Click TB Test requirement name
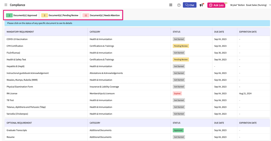Image resolution: width=271 pixels, height=141 pixels. click(x=10, y=100)
